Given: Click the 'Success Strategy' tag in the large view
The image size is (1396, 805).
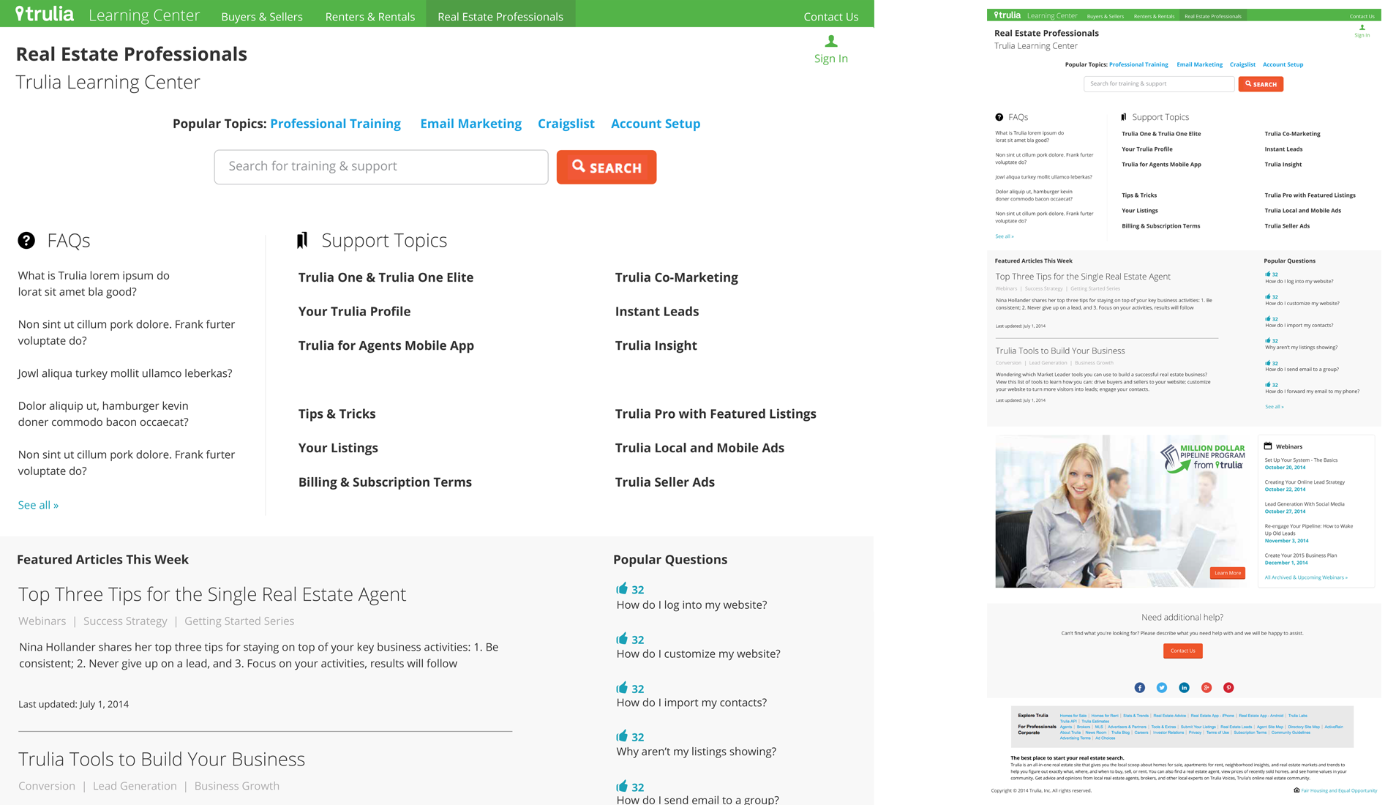Looking at the screenshot, I should (x=125, y=621).
